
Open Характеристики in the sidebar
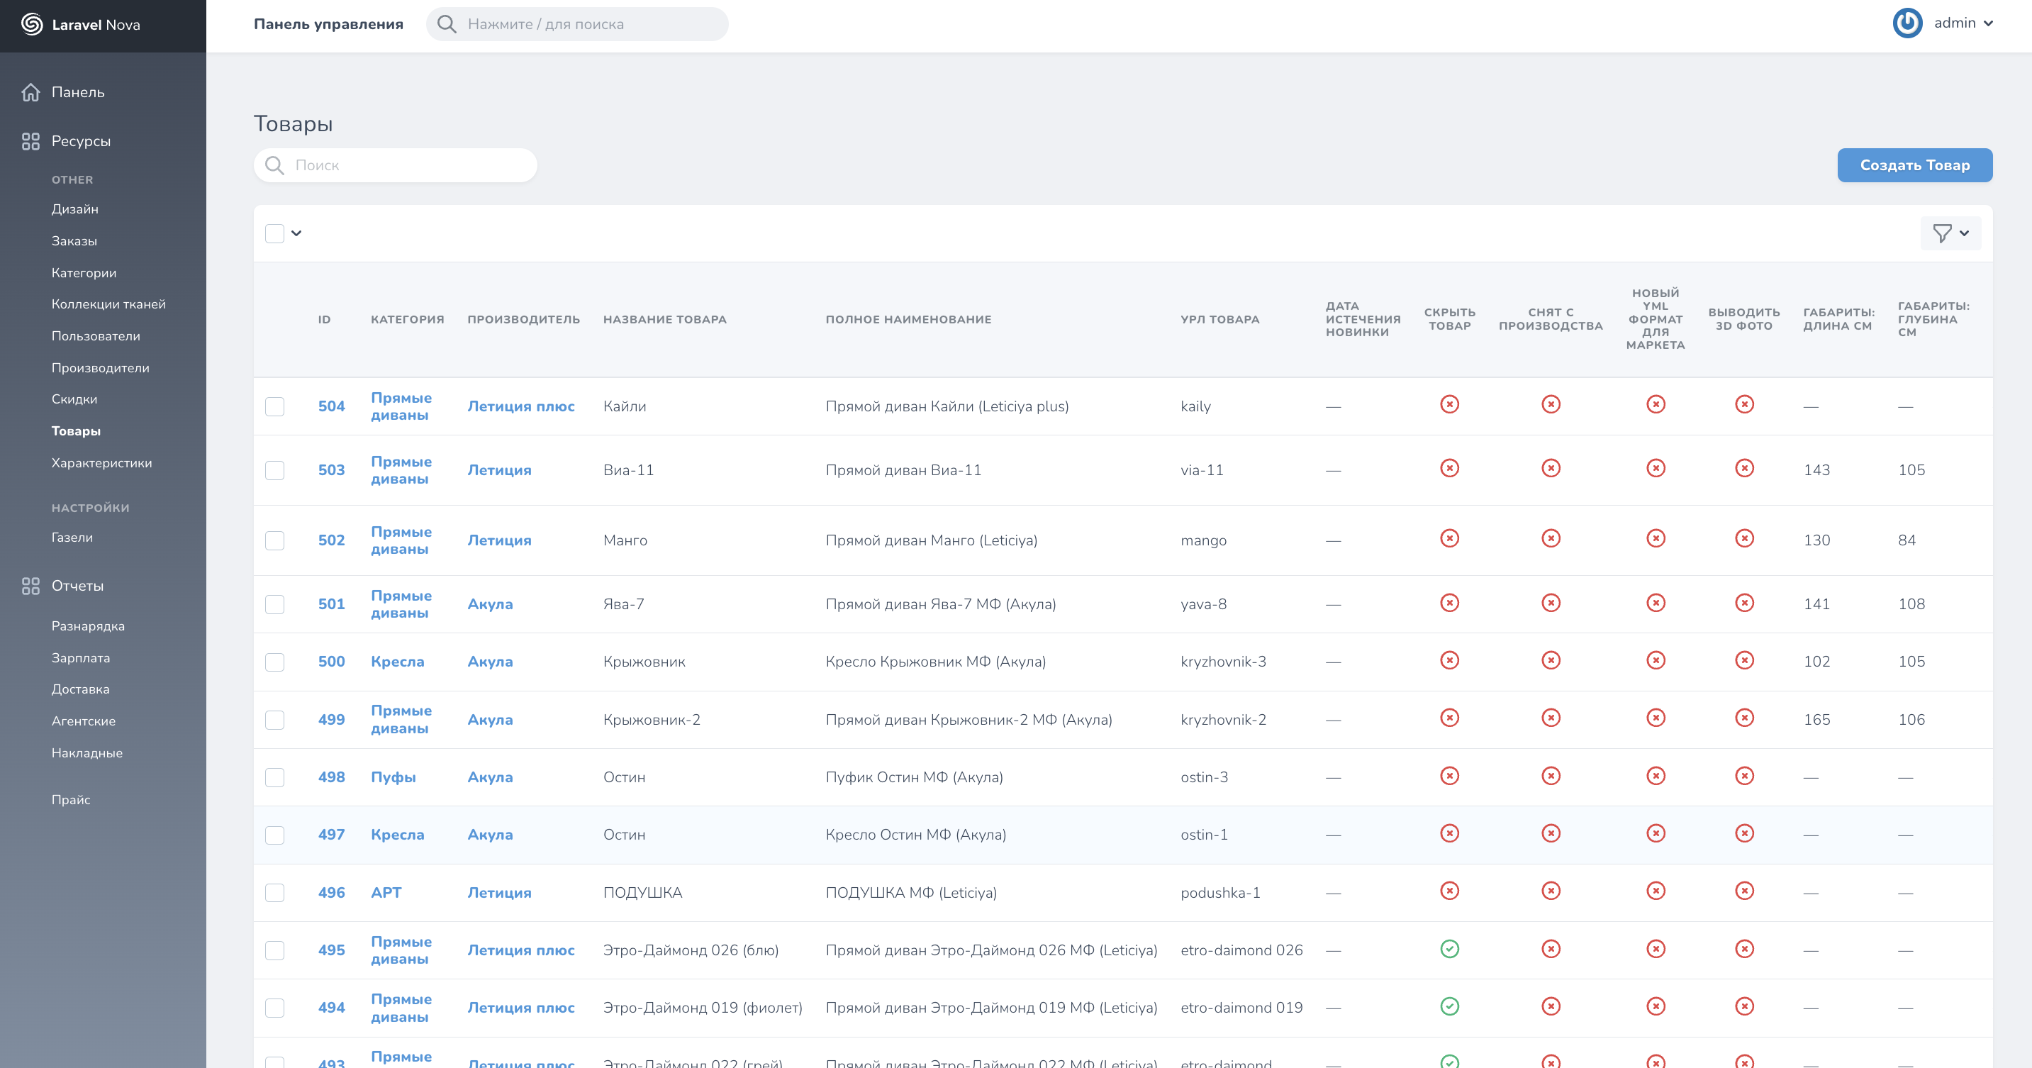(102, 463)
